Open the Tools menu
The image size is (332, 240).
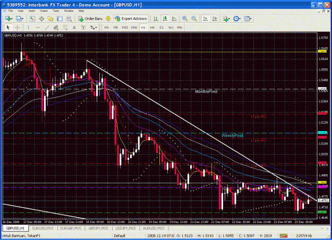[x=56, y=11]
